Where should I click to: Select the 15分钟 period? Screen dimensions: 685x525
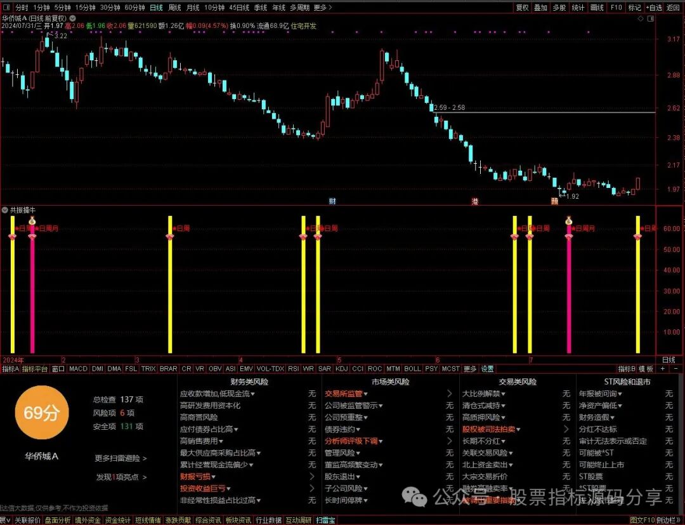[85, 8]
